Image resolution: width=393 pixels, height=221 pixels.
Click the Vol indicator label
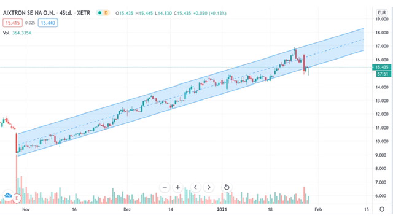point(6,33)
